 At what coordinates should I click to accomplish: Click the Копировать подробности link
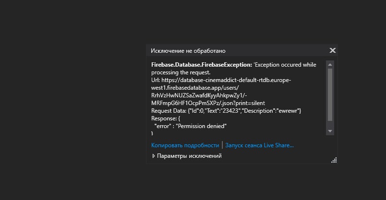click(x=185, y=145)
